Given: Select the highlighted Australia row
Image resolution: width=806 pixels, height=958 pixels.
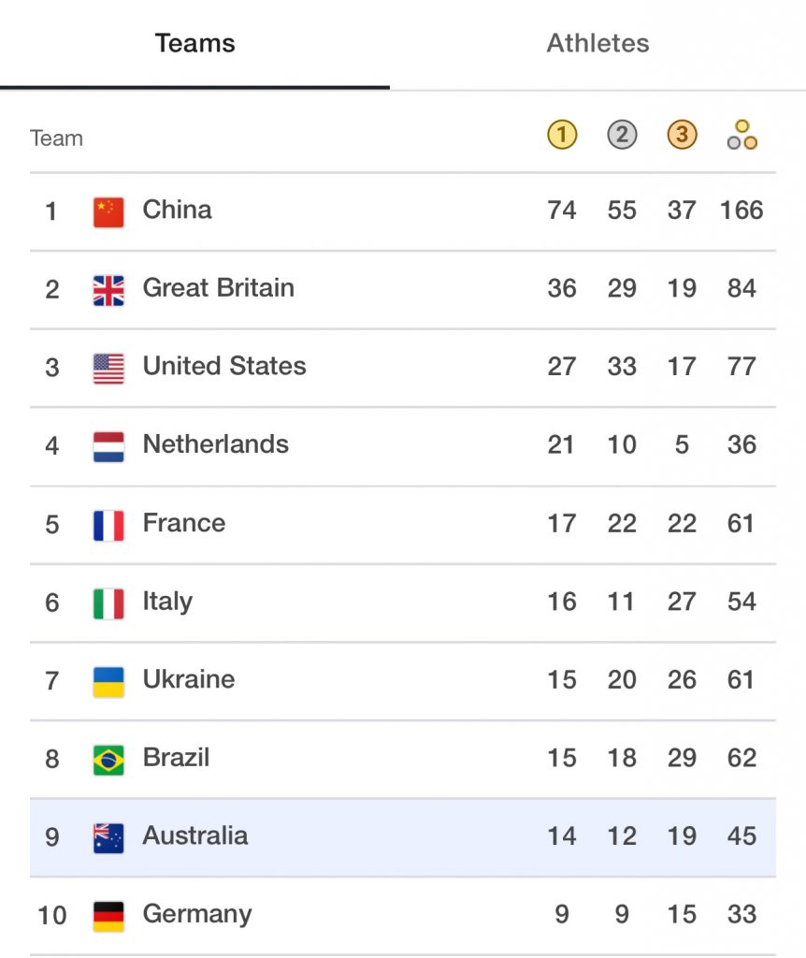Looking at the screenshot, I should pos(403,837).
